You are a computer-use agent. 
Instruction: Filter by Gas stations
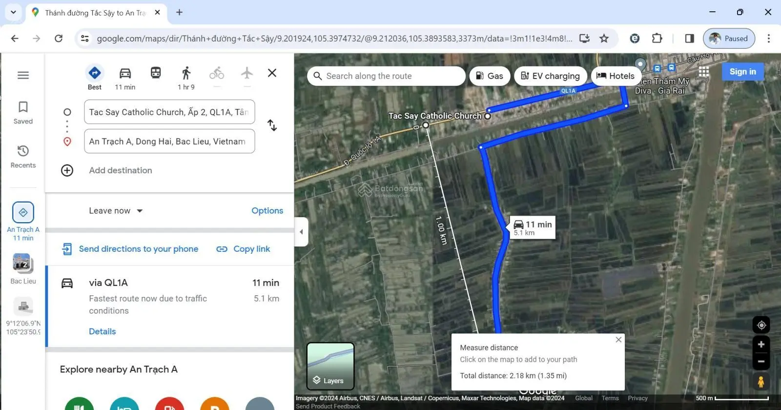pyautogui.click(x=490, y=76)
